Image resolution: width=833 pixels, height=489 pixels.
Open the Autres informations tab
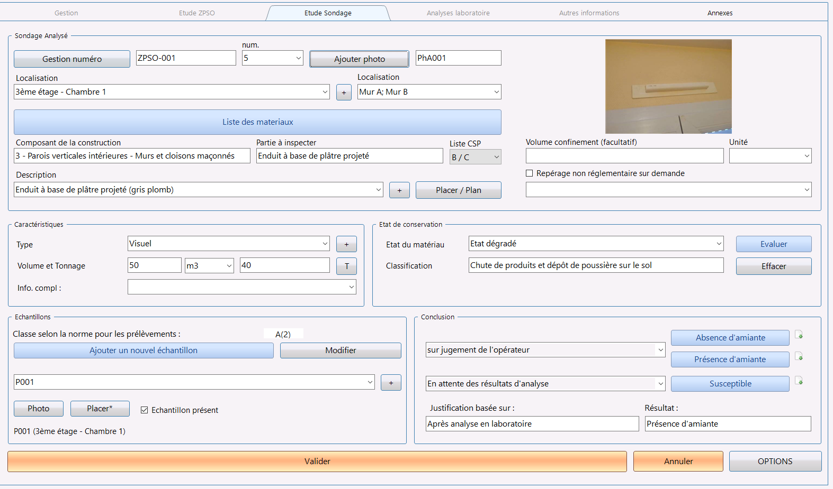[589, 13]
